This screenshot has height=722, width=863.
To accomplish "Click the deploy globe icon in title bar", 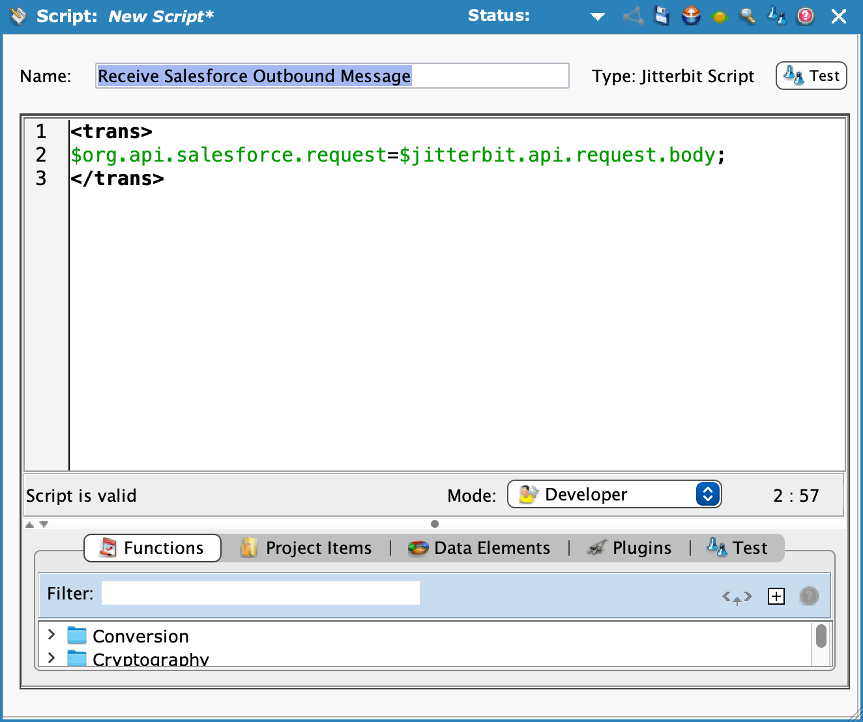I will pos(691,16).
